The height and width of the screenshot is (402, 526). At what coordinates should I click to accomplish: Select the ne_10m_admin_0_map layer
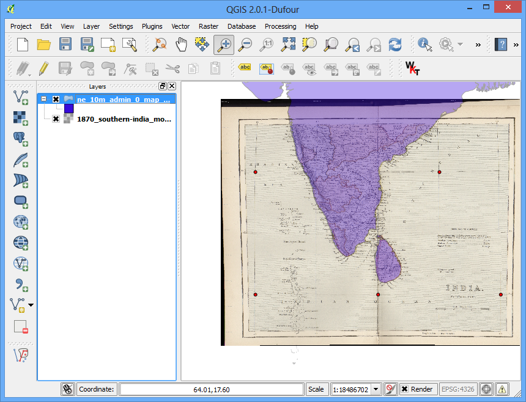coord(124,99)
